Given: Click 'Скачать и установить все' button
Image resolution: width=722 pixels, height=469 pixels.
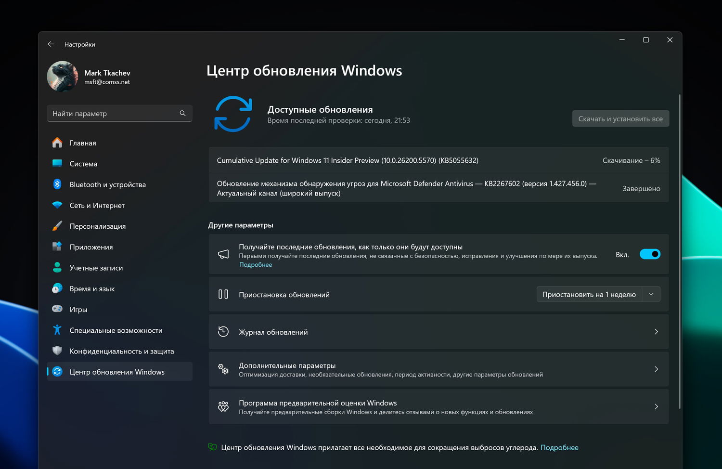Looking at the screenshot, I should 620,119.
